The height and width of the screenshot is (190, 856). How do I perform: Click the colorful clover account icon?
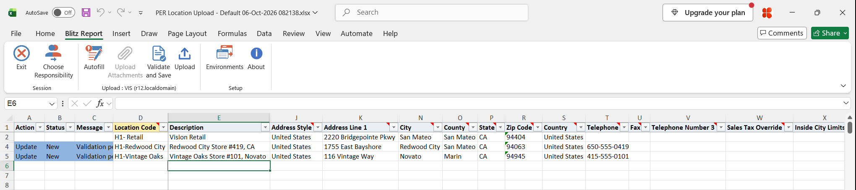coord(767,13)
